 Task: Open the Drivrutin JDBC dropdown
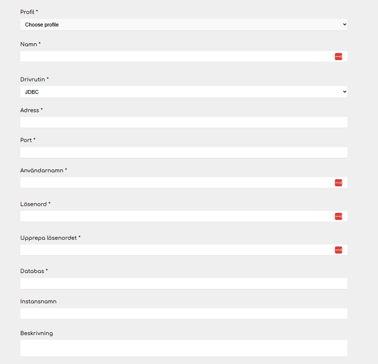pos(183,92)
